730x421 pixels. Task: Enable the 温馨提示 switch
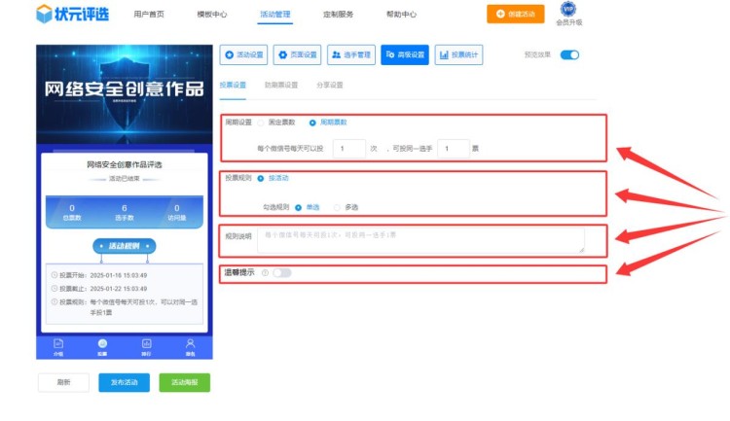pos(281,273)
